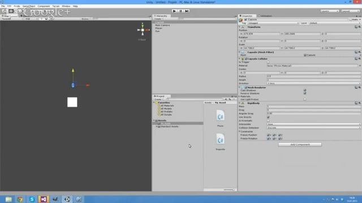The image size is (362, 203).
Task: Open the Window menu
Action: (66, 6)
